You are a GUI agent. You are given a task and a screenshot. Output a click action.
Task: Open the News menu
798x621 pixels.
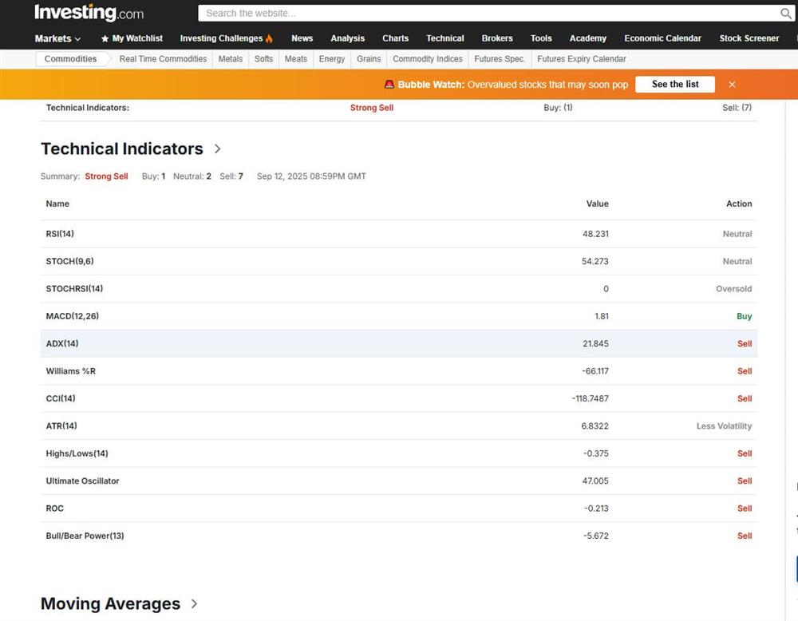pyautogui.click(x=302, y=38)
